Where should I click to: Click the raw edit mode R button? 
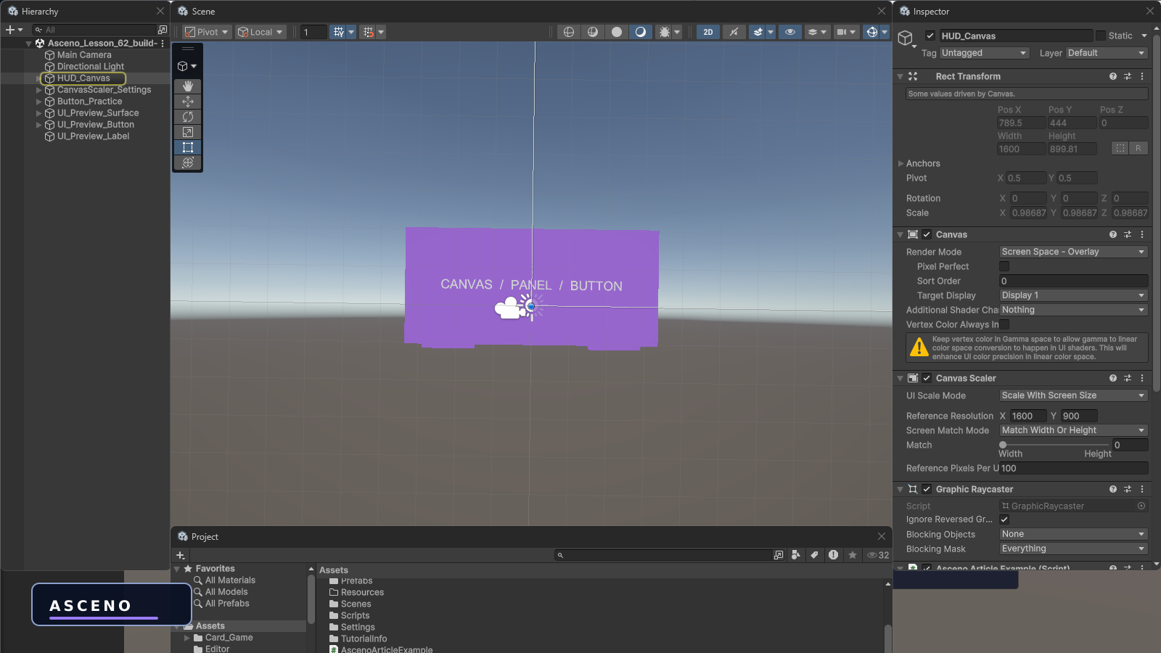coord(1139,148)
